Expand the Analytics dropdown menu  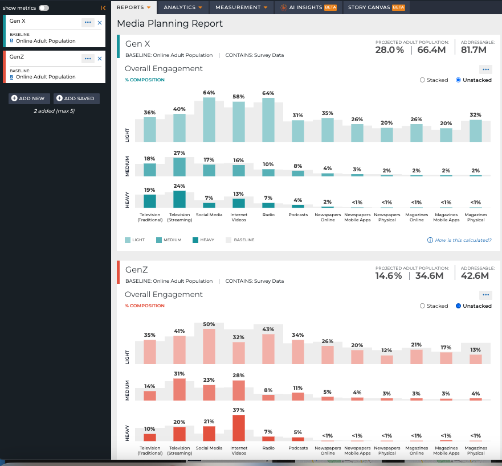tap(183, 7)
